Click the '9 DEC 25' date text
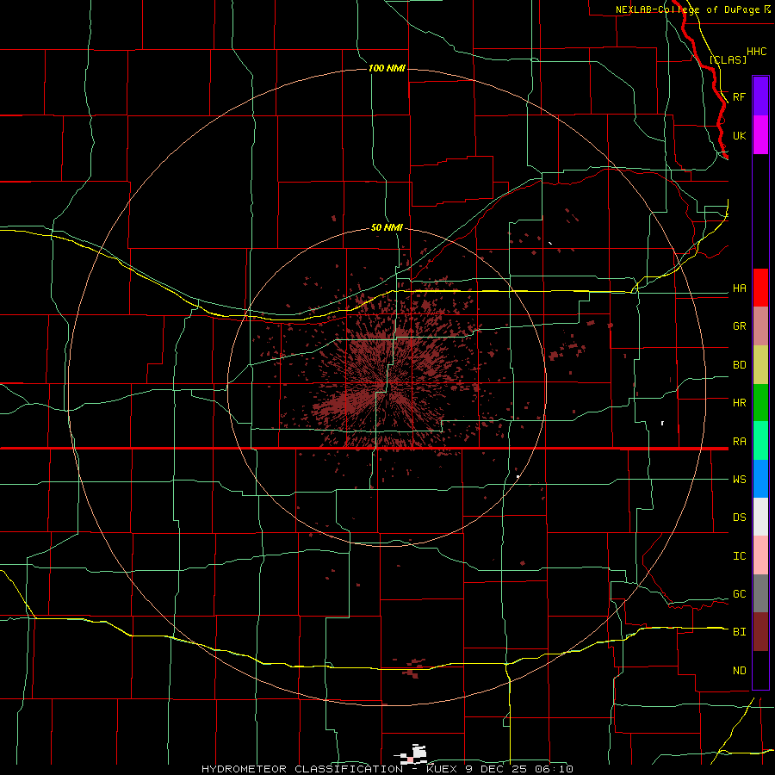This screenshot has height=775, width=775. (496, 769)
